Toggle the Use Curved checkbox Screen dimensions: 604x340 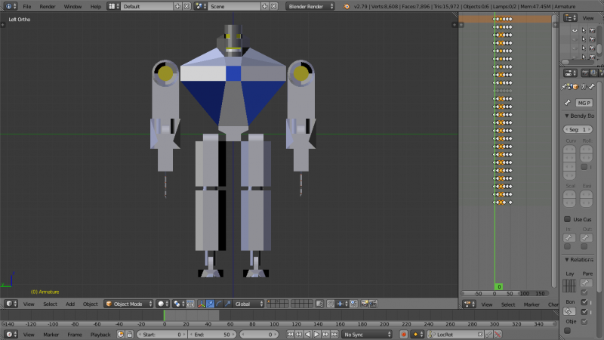(x=568, y=219)
